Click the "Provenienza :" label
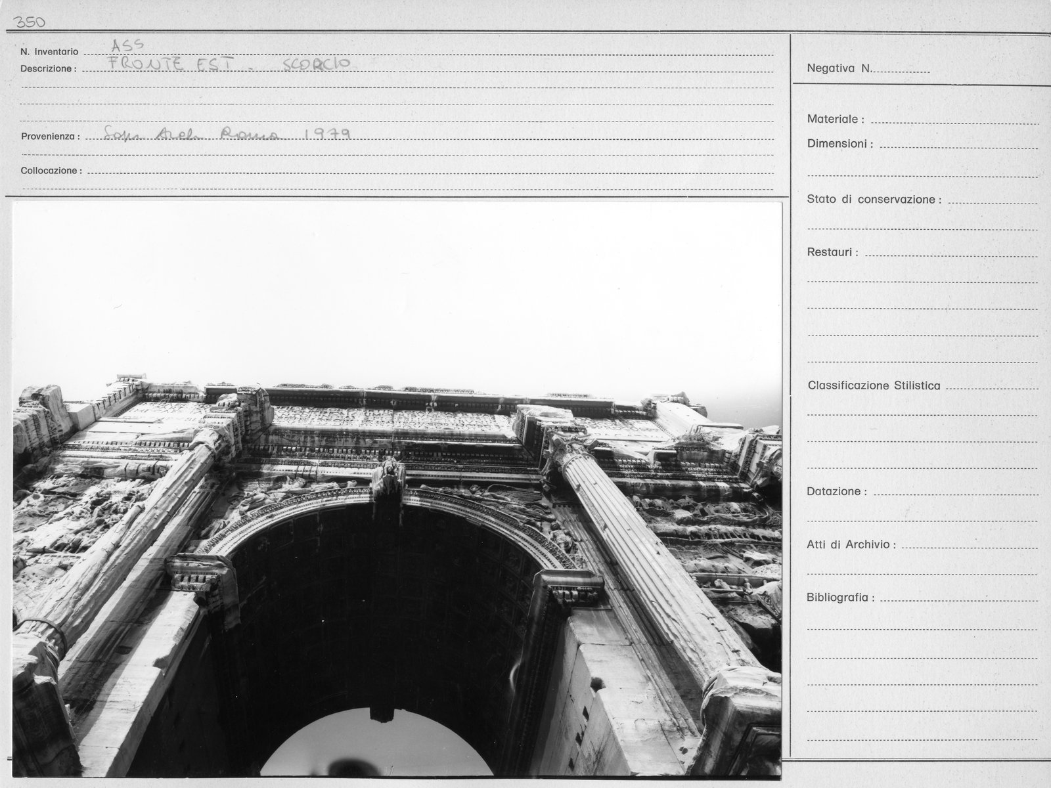The image size is (1051, 788). point(50,137)
